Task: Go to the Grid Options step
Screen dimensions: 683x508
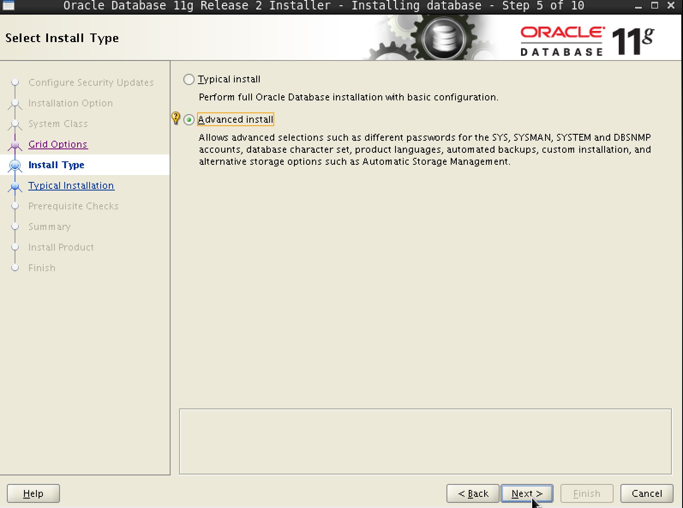Action: (x=58, y=145)
